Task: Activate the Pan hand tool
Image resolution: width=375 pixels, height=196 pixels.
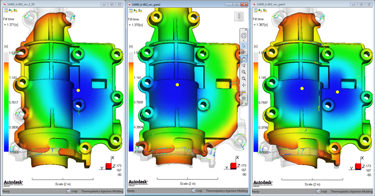Action: 243,58
